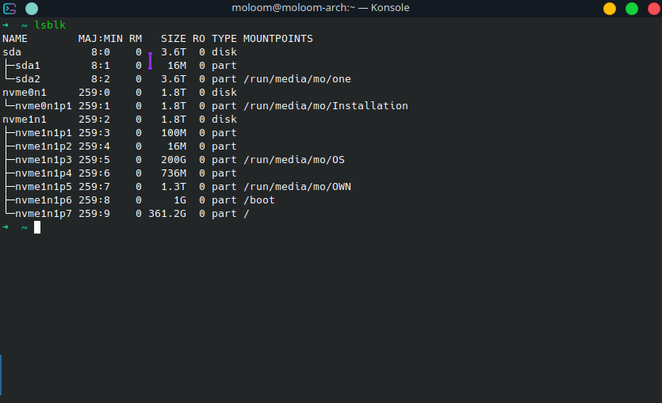Click the NAME column header

15,39
